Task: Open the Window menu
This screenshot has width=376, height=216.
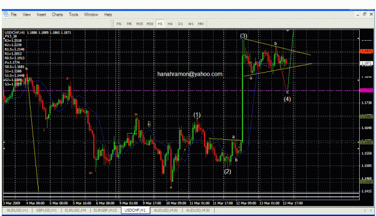Action: click(x=91, y=14)
